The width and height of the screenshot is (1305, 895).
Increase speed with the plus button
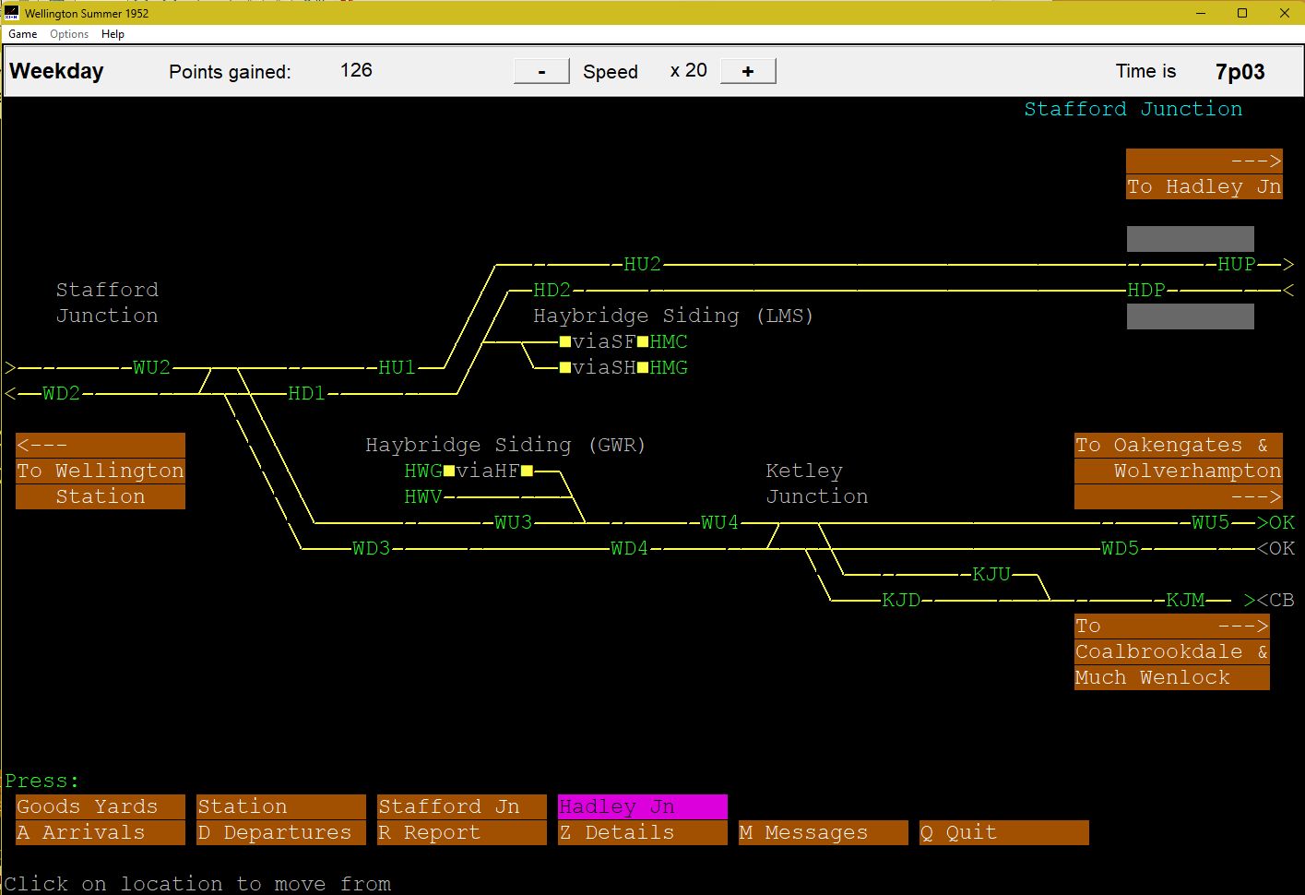[x=747, y=71]
